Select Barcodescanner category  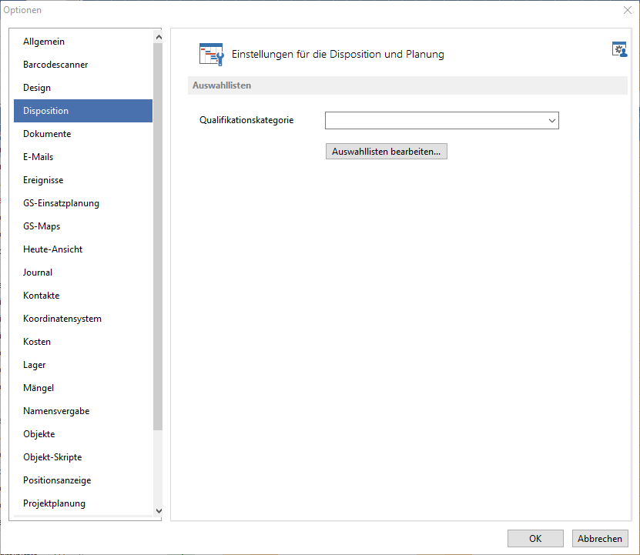[x=83, y=65]
